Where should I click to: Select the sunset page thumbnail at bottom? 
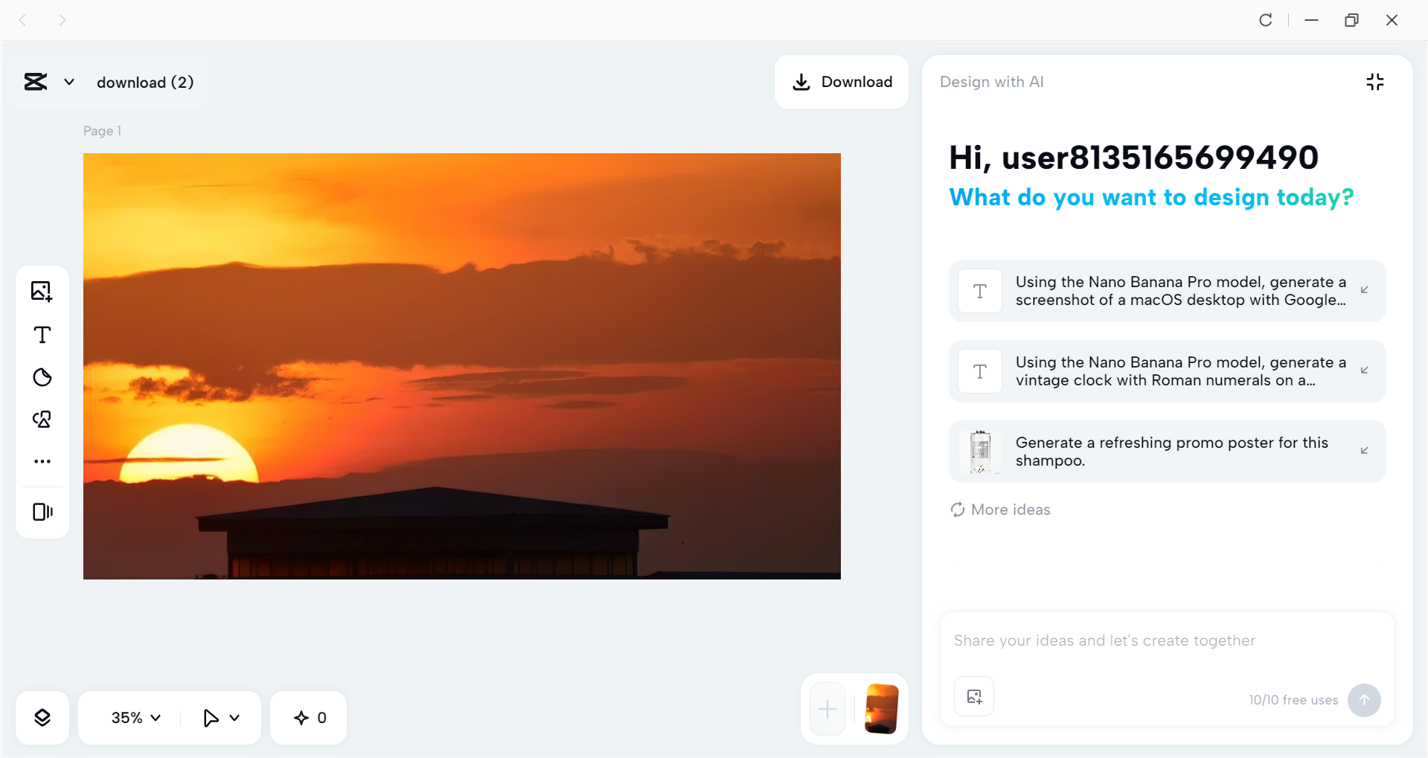881,709
